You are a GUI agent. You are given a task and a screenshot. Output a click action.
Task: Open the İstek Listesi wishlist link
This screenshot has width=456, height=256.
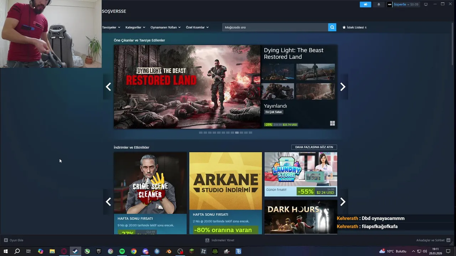[x=354, y=27]
